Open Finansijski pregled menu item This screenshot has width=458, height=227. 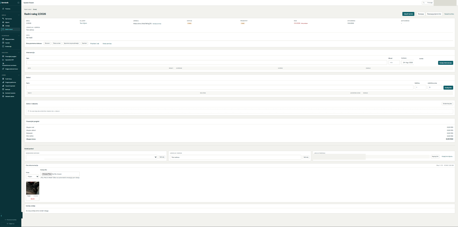(x=11, y=57)
